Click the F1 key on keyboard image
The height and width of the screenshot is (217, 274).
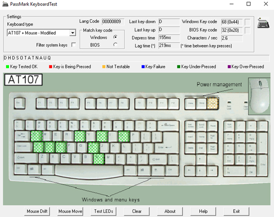[x=41, y=103]
